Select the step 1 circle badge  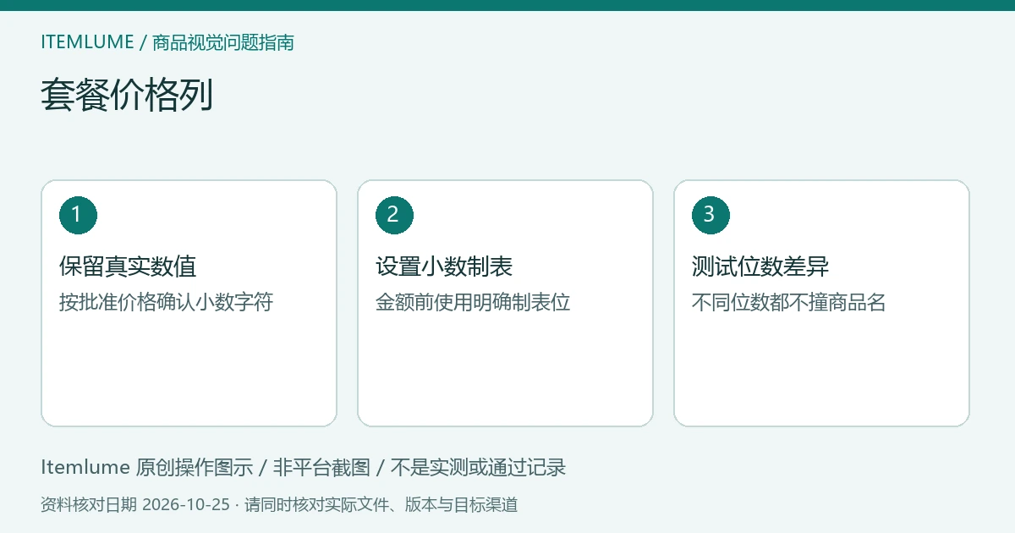pyautogui.click(x=78, y=215)
